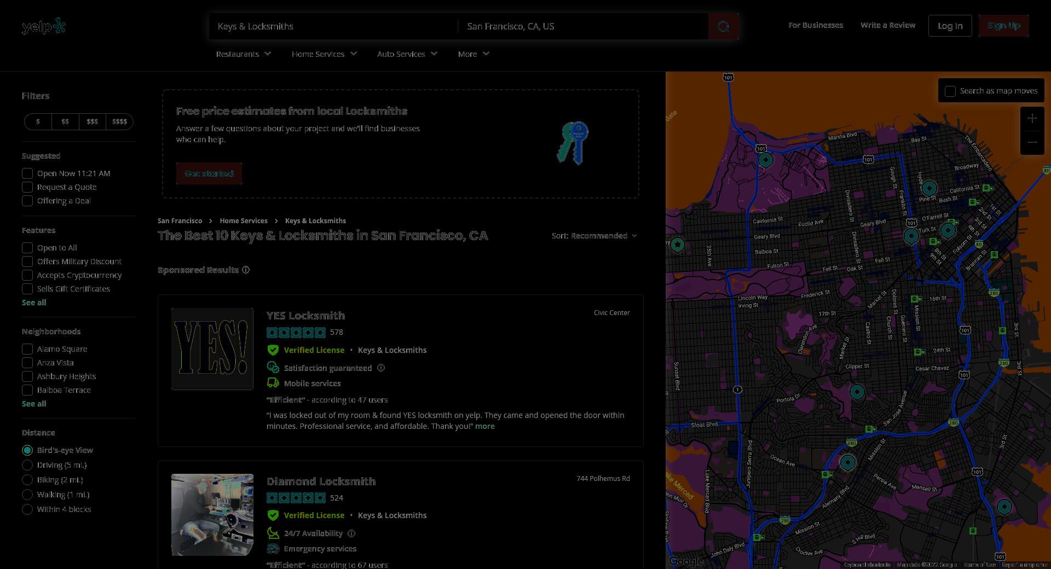Click the Sign Up button
The width and height of the screenshot is (1051, 569).
1004,26
